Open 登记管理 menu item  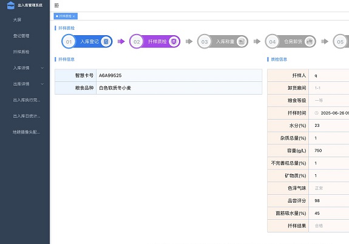[x=21, y=36]
